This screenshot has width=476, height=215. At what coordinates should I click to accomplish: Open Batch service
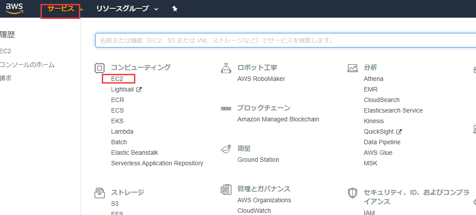point(119,142)
